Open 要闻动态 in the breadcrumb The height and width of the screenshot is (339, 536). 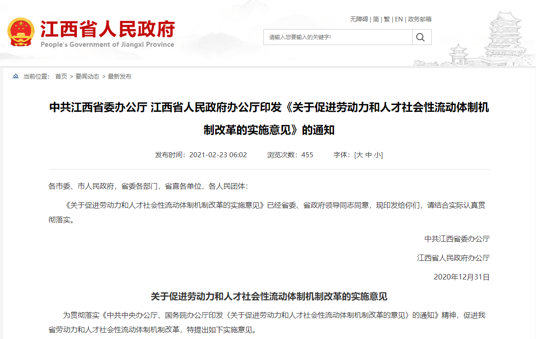click(x=87, y=76)
